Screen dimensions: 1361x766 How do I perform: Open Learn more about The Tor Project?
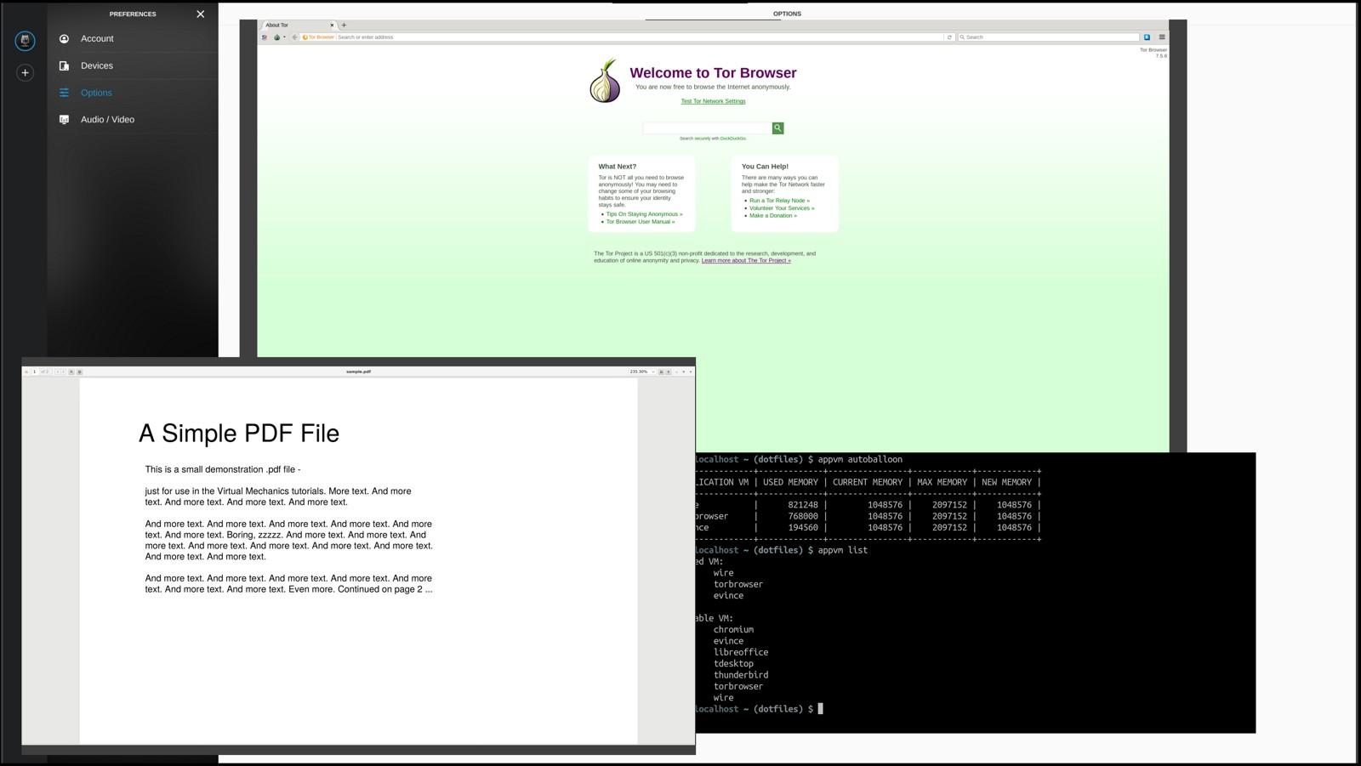746,261
